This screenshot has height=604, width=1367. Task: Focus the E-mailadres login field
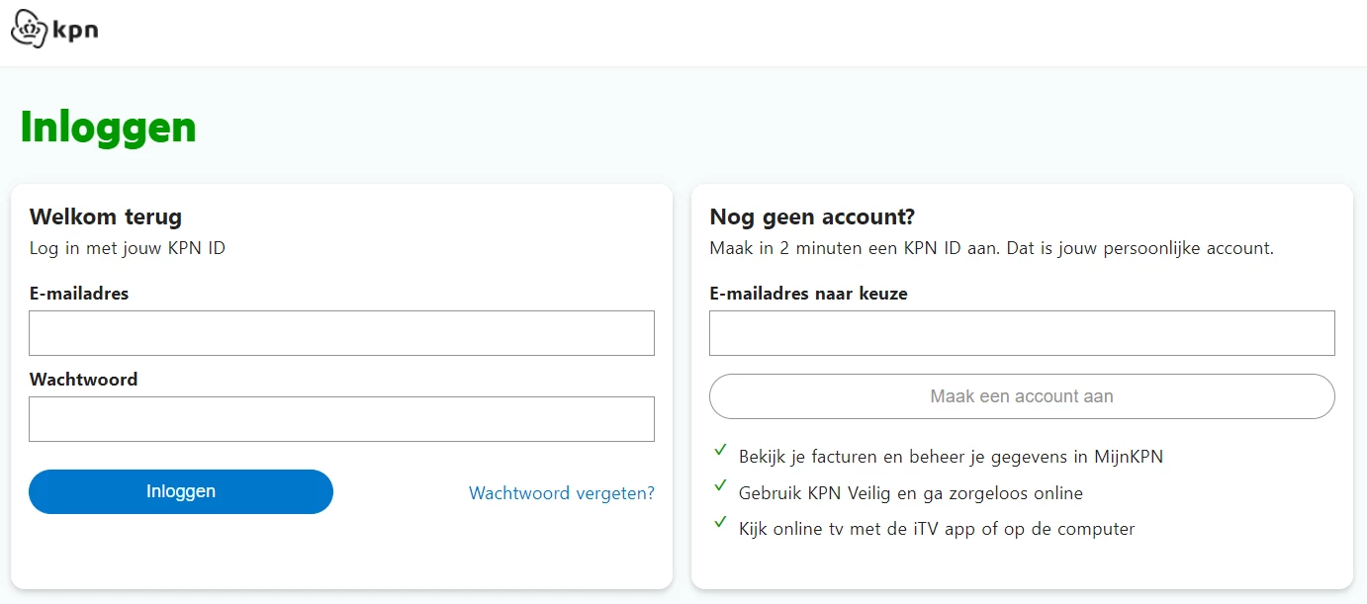click(341, 333)
